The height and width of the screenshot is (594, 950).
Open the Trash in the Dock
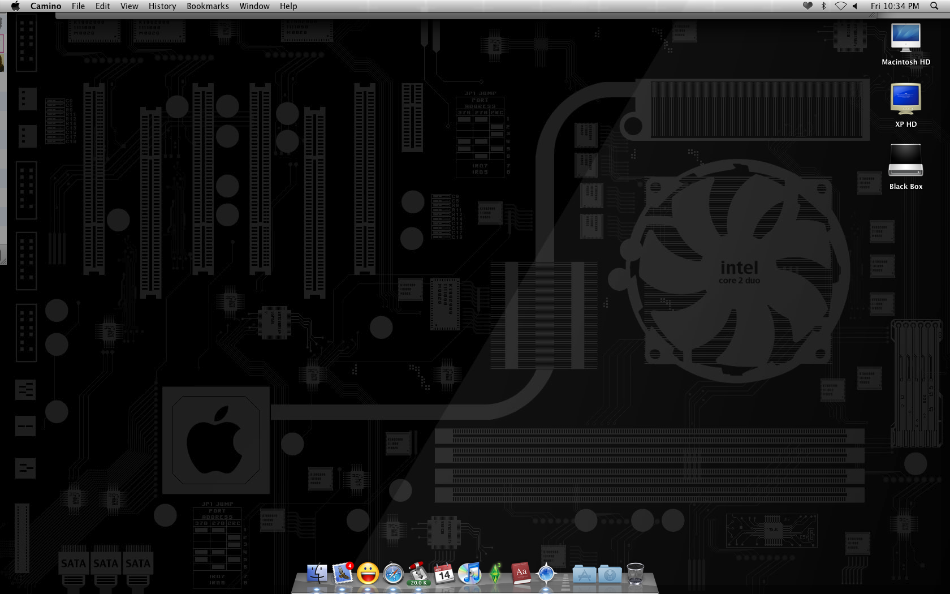pyautogui.click(x=636, y=574)
